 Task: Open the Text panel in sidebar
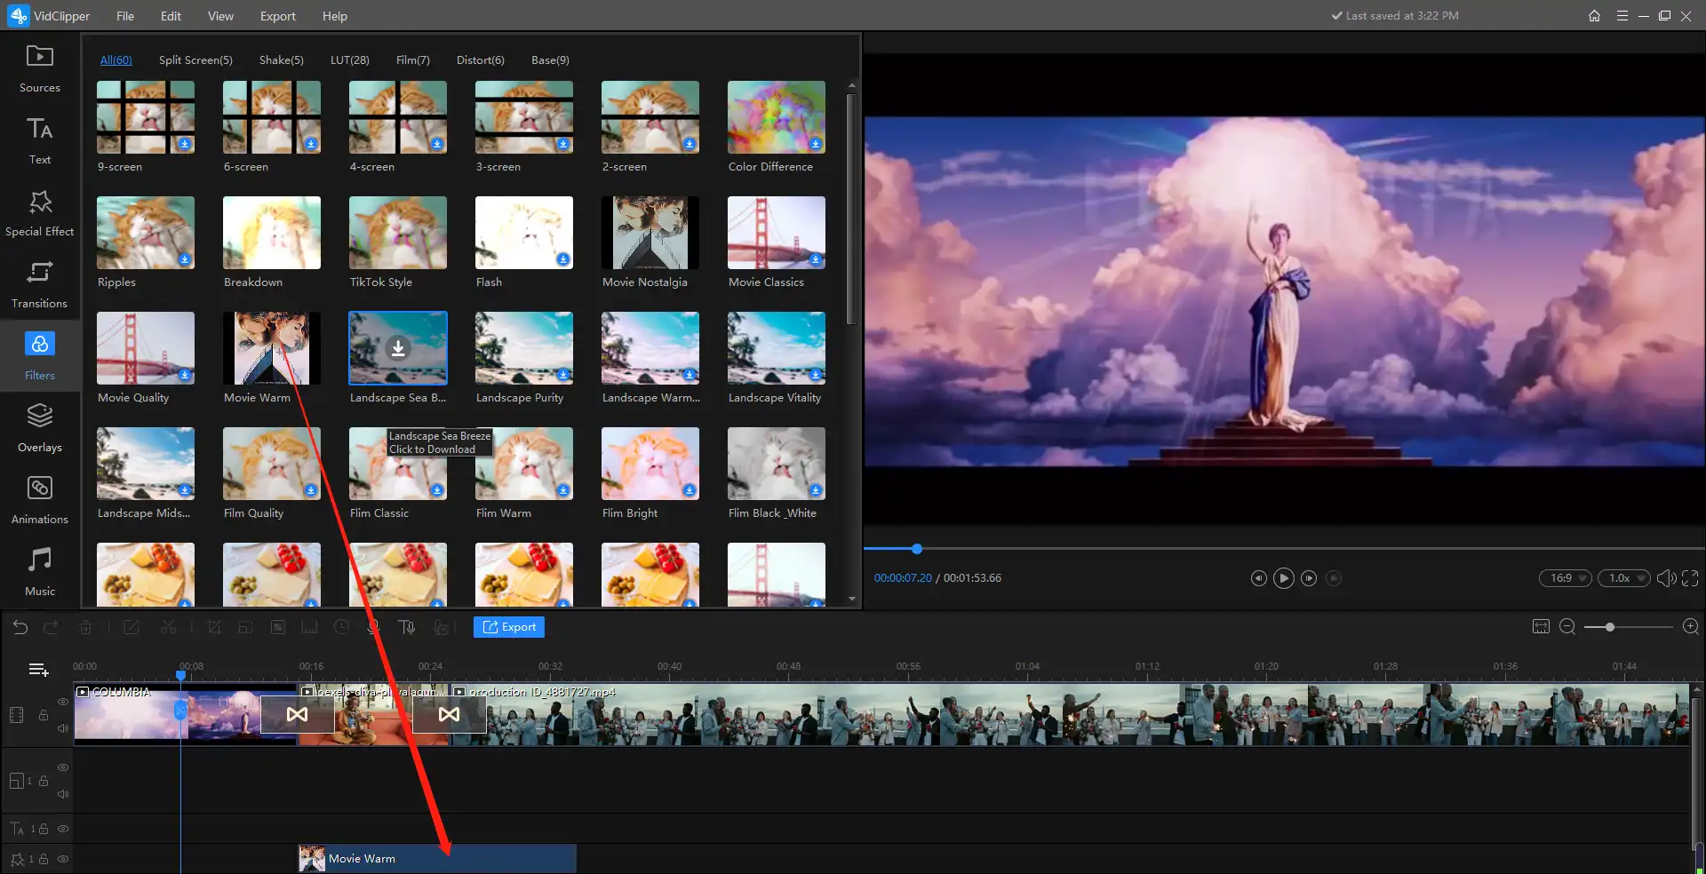[x=40, y=140]
